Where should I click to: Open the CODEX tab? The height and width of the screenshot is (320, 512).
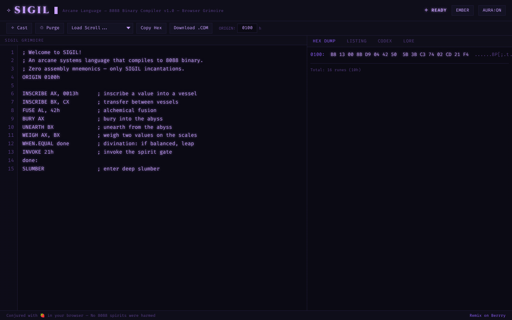tap(385, 41)
